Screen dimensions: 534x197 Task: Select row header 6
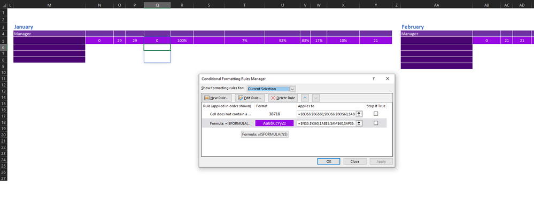3,47
